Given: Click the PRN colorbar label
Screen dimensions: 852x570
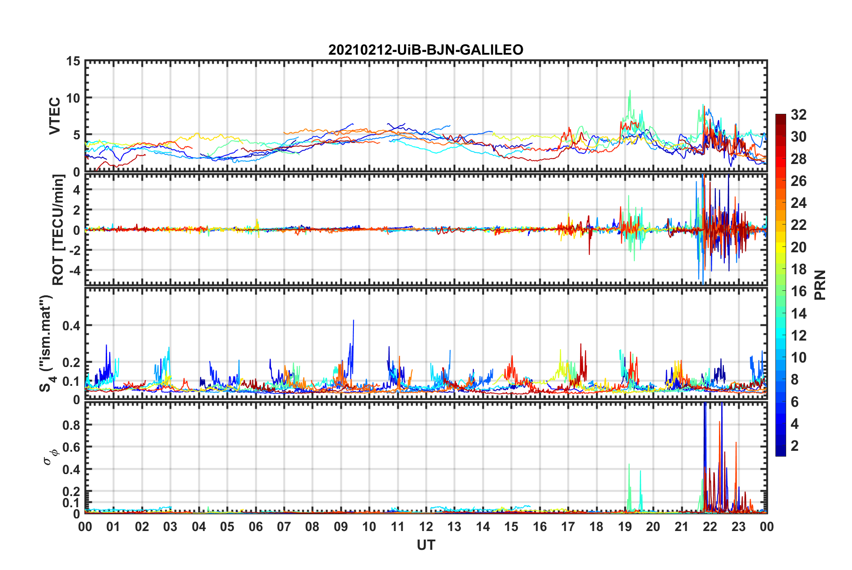Looking at the screenshot, I should point(820,285).
